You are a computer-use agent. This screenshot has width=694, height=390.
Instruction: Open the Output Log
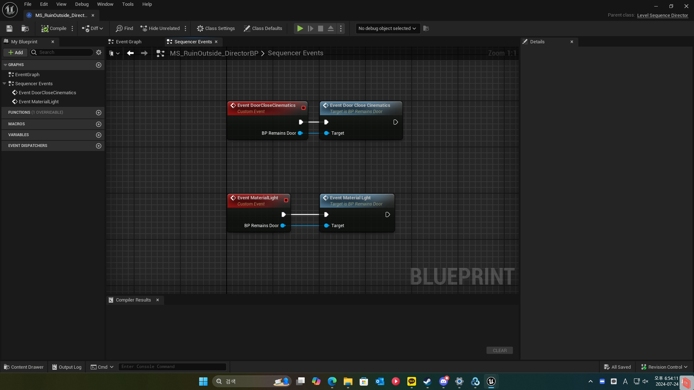[67, 367]
